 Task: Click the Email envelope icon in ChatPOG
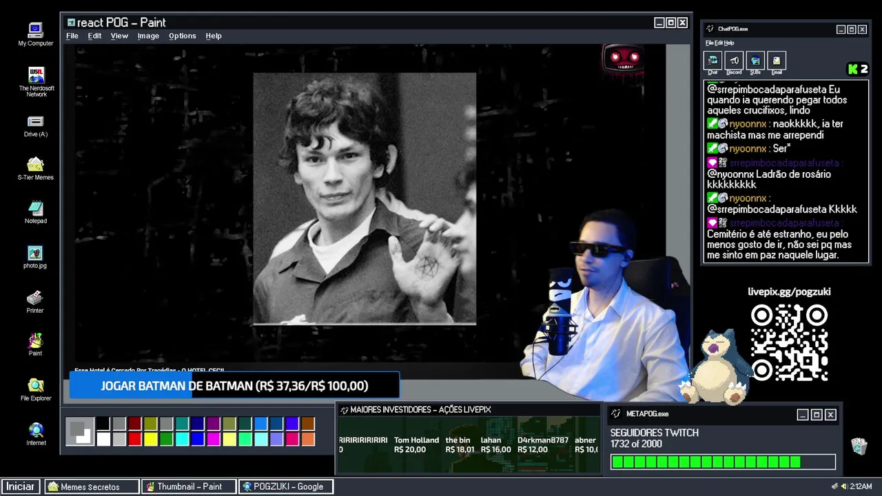click(x=777, y=61)
